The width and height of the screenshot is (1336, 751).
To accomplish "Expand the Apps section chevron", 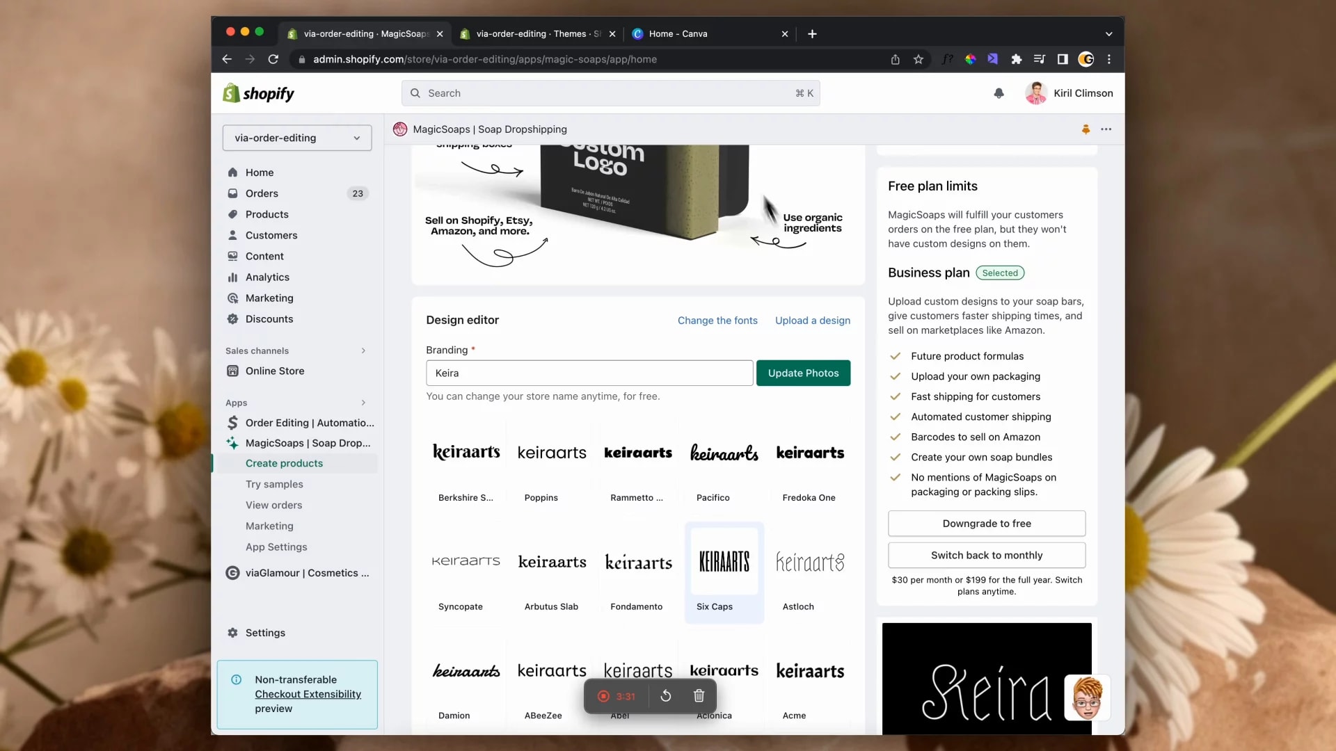I will (363, 403).
